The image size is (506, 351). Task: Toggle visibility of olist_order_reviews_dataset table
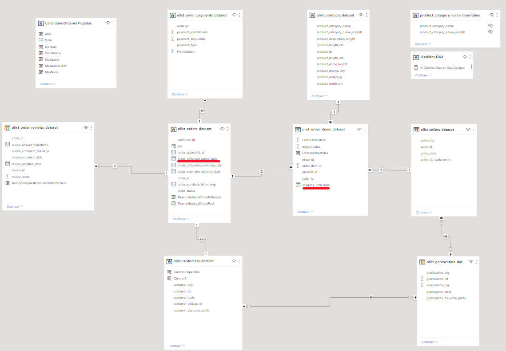pos(86,128)
